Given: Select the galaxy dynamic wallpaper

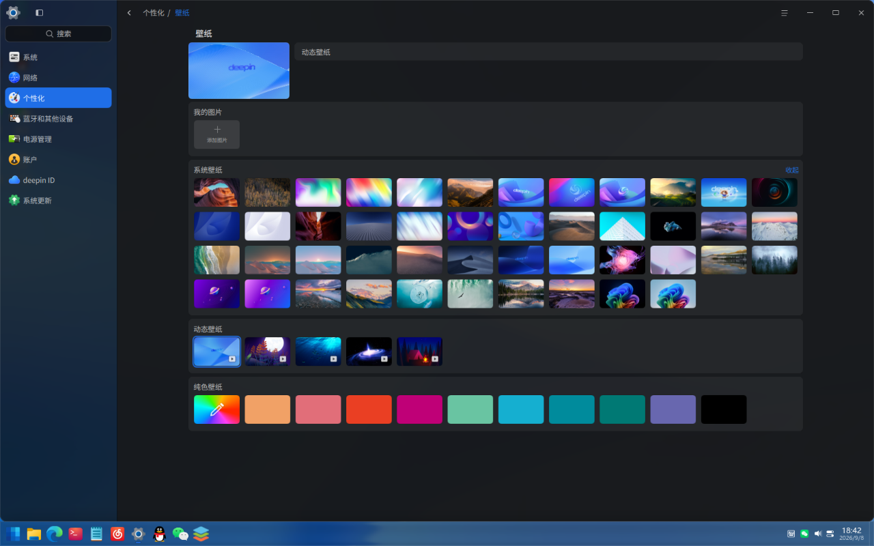Looking at the screenshot, I should (369, 351).
